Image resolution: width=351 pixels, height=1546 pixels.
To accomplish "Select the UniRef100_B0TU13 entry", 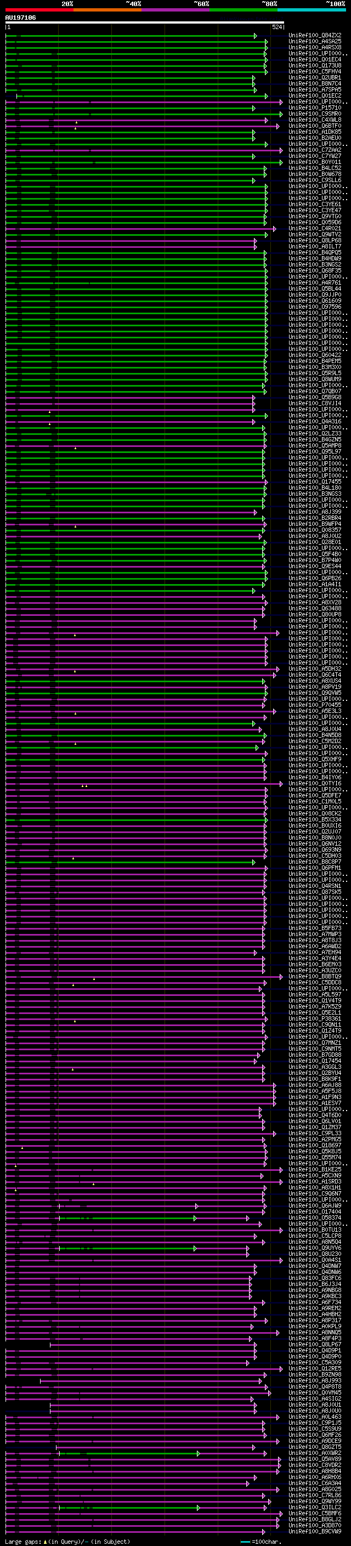I will 315,1230.
